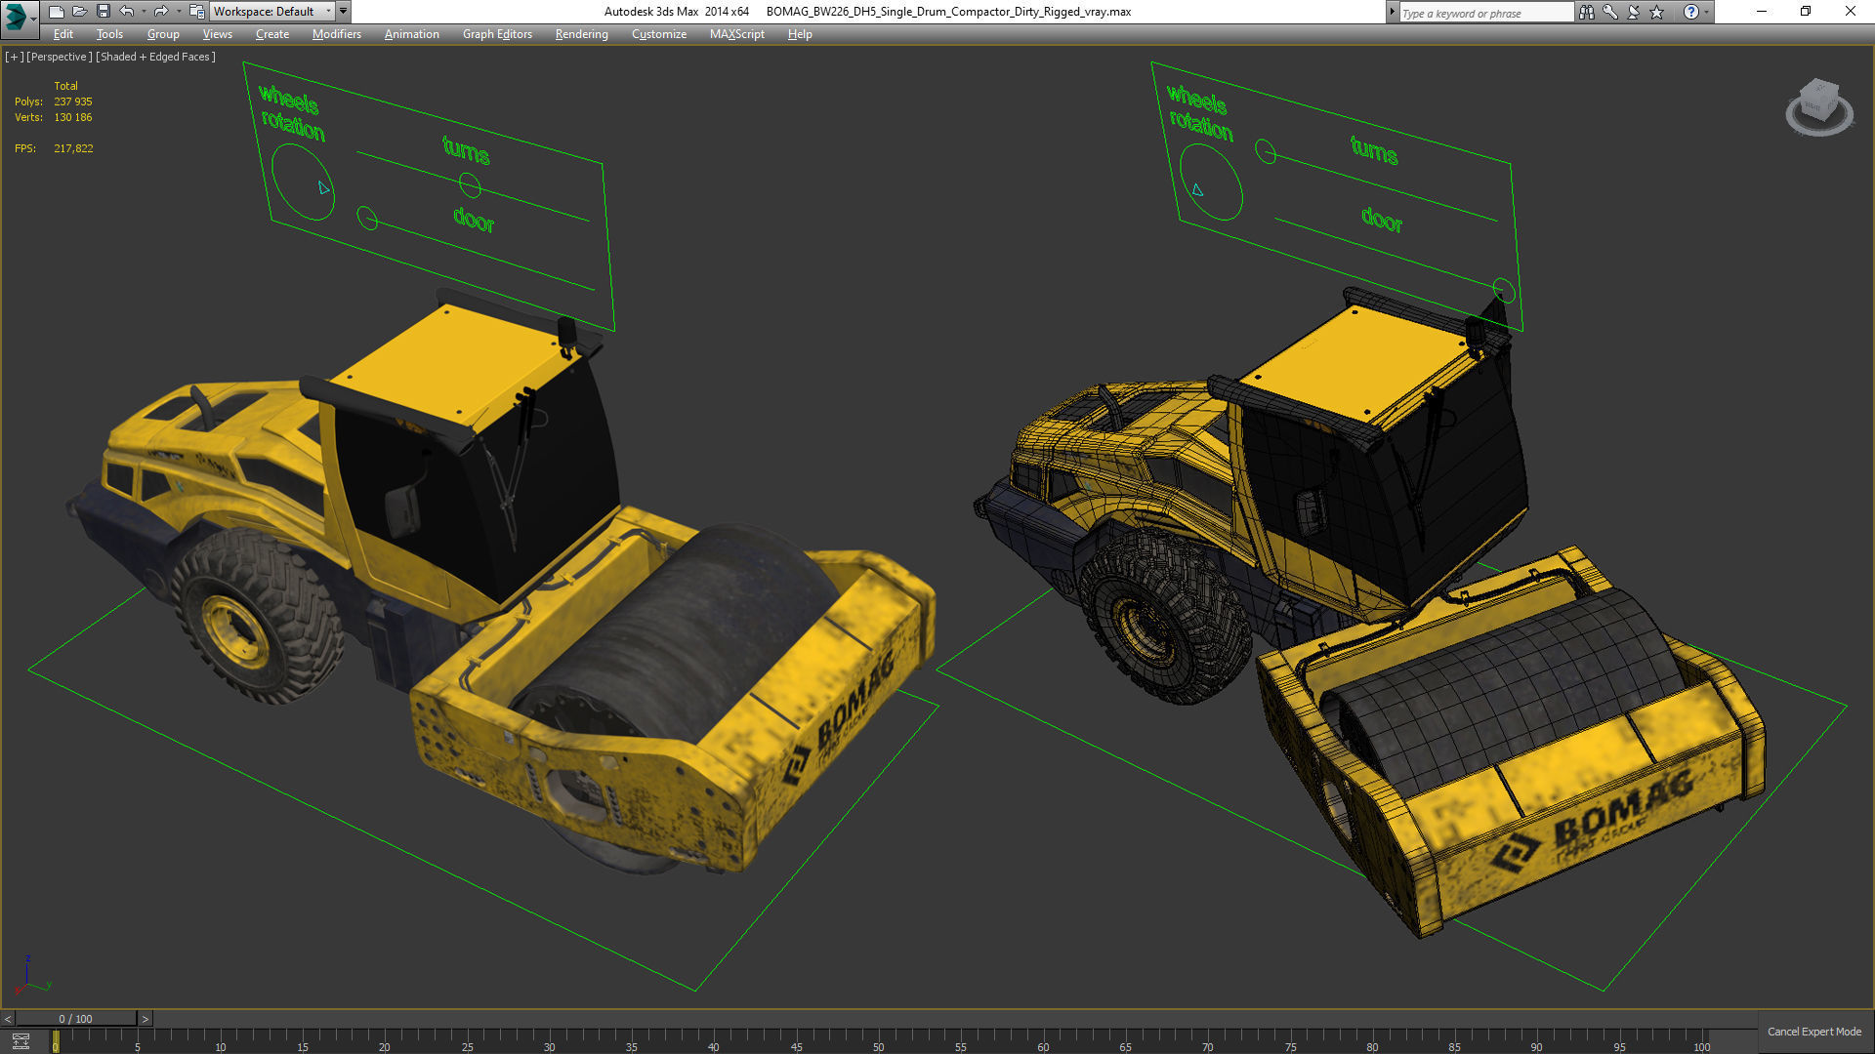The width and height of the screenshot is (1875, 1054).
Task: Click Cancel Expert Mode button
Action: point(1813,1032)
